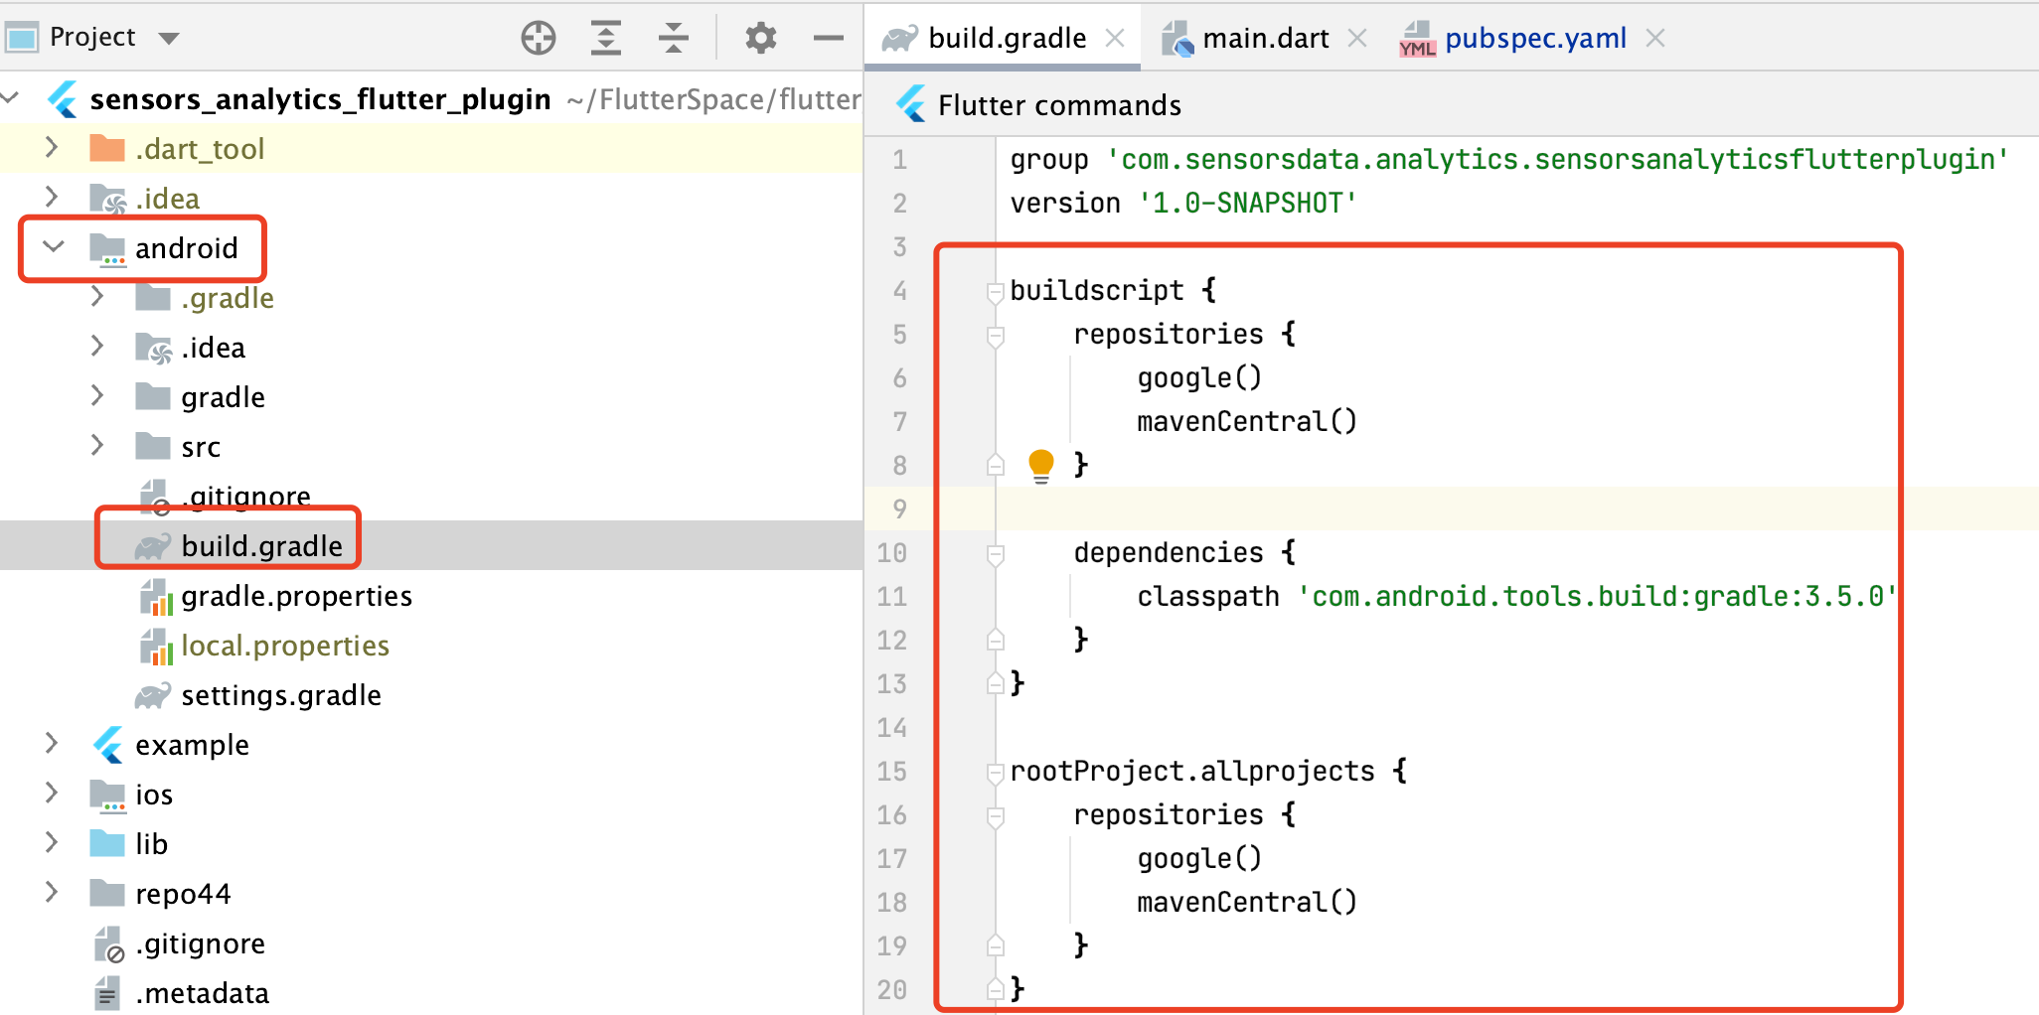Viewport: 2039px width, 1015px height.
Task: Select settings.gradle in the project tree
Action: click(x=281, y=695)
